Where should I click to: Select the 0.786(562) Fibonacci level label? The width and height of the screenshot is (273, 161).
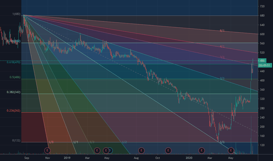point(13,41)
